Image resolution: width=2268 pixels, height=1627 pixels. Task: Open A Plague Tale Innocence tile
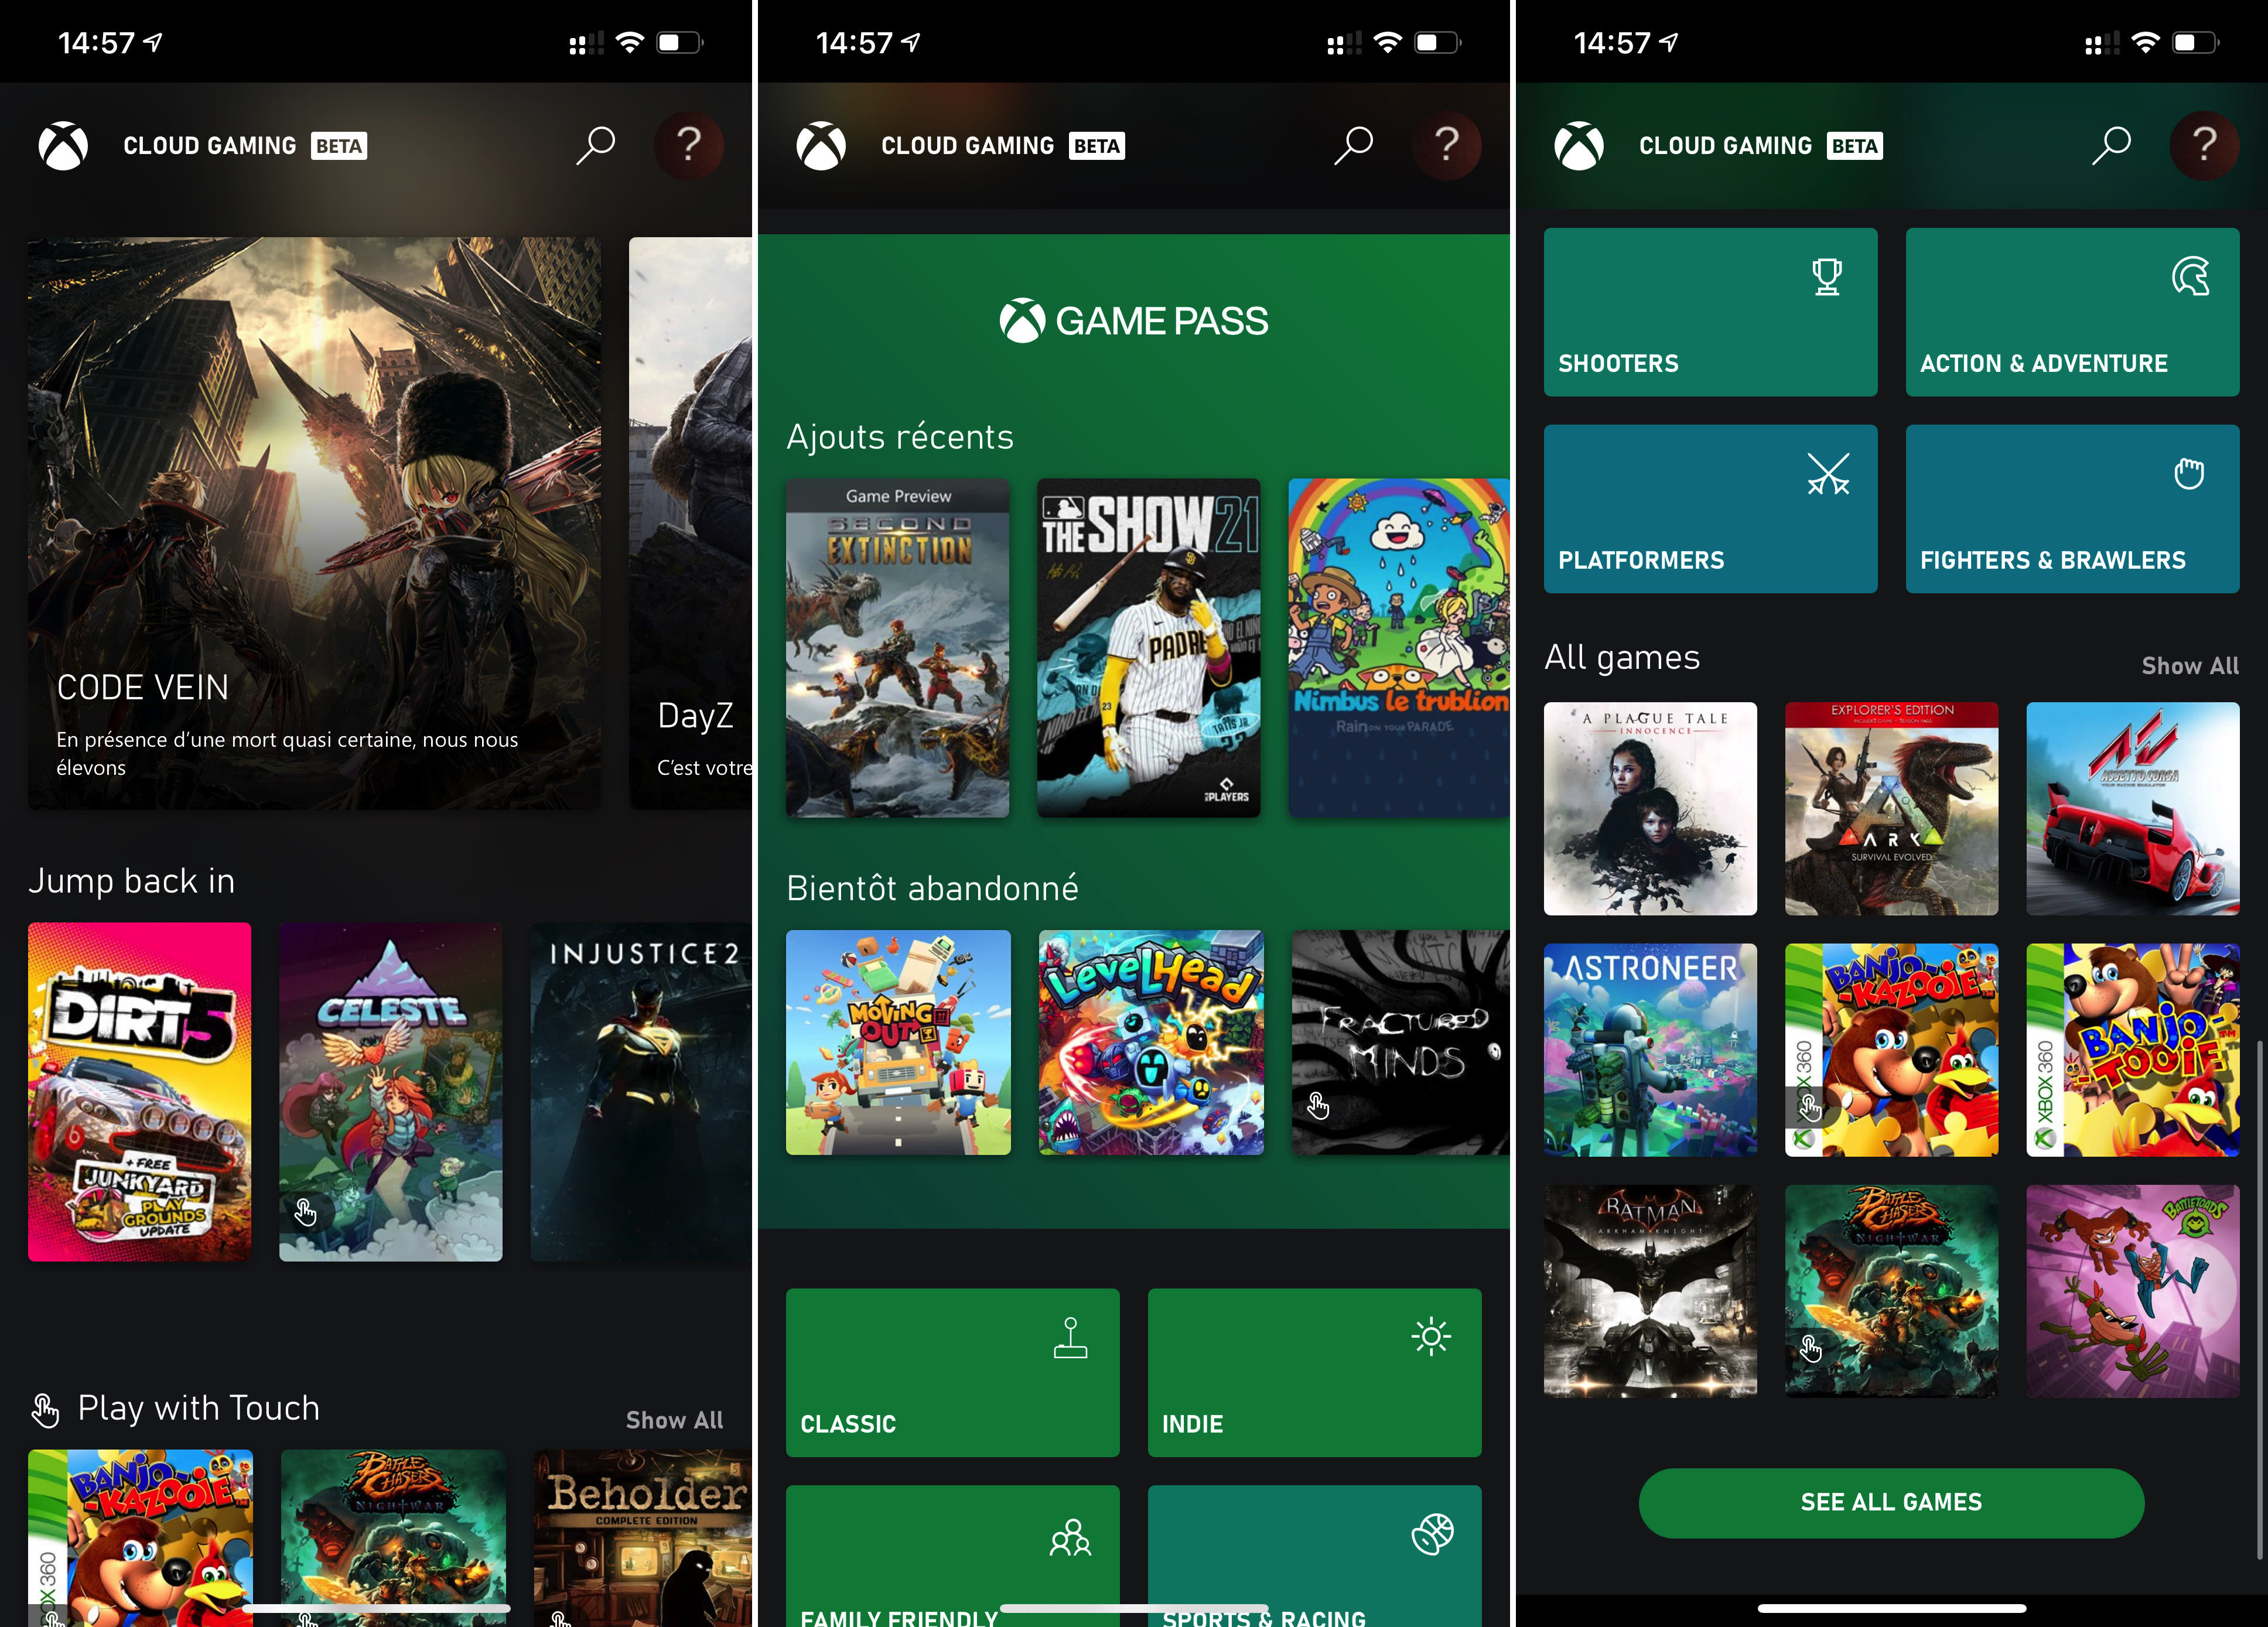tap(1650, 808)
